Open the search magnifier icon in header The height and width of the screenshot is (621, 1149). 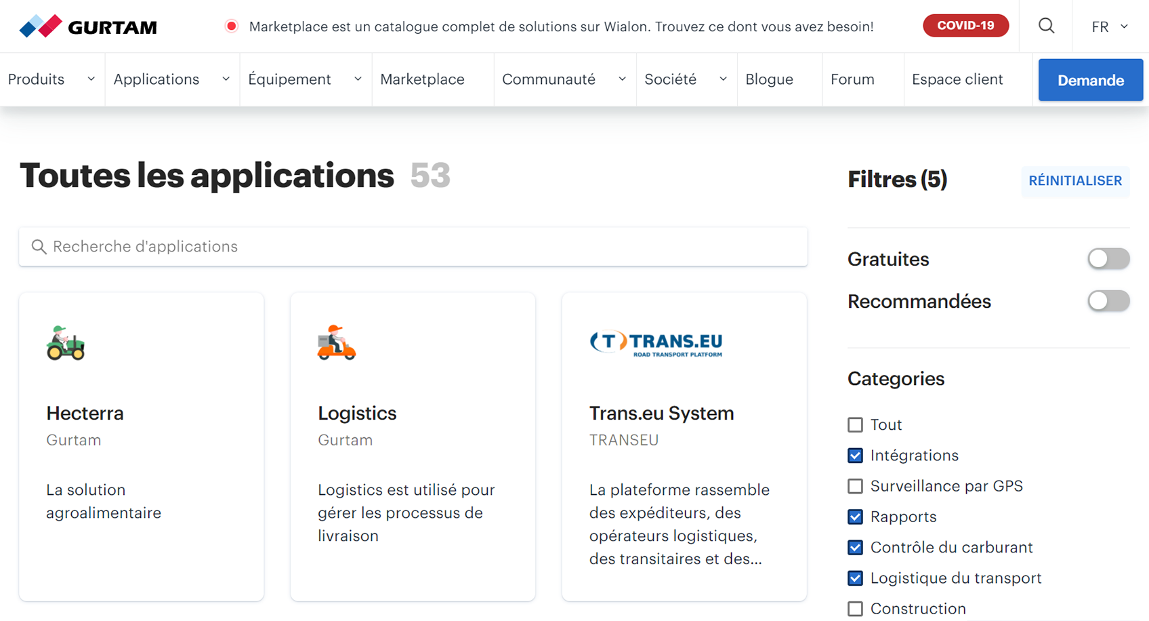point(1046,26)
